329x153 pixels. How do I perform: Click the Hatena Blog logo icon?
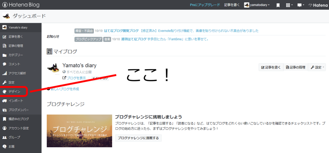[x=4, y=5]
